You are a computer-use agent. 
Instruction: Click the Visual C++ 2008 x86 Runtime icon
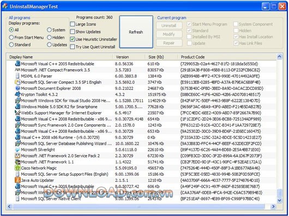pyautogui.click(x=17, y=137)
